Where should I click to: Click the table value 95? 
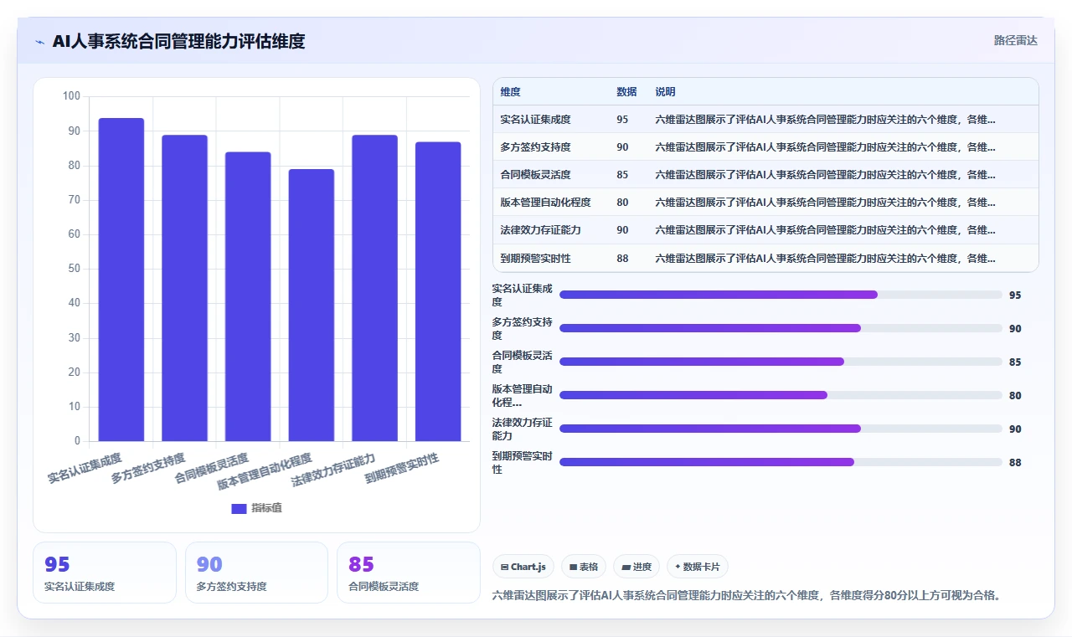[622, 120]
